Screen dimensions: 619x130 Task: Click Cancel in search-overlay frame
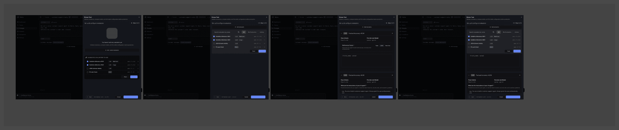point(501,97)
